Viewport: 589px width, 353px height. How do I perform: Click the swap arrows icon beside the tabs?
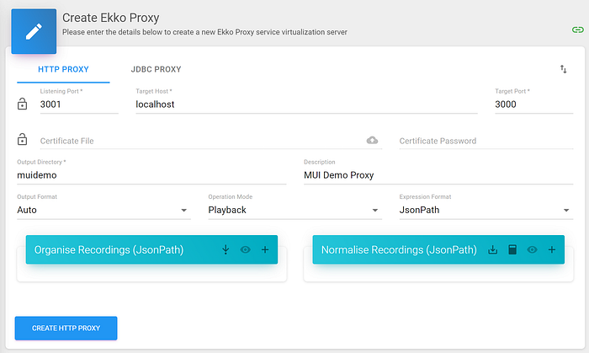click(x=563, y=69)
